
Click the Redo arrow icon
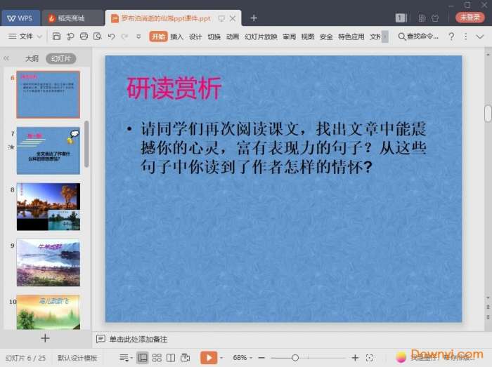(124, 36)
